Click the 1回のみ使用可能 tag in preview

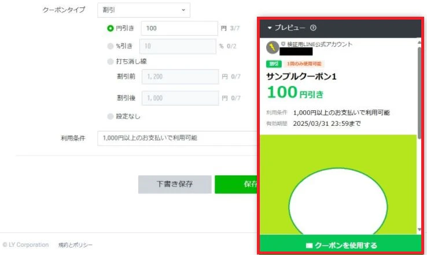click(304, 64)
